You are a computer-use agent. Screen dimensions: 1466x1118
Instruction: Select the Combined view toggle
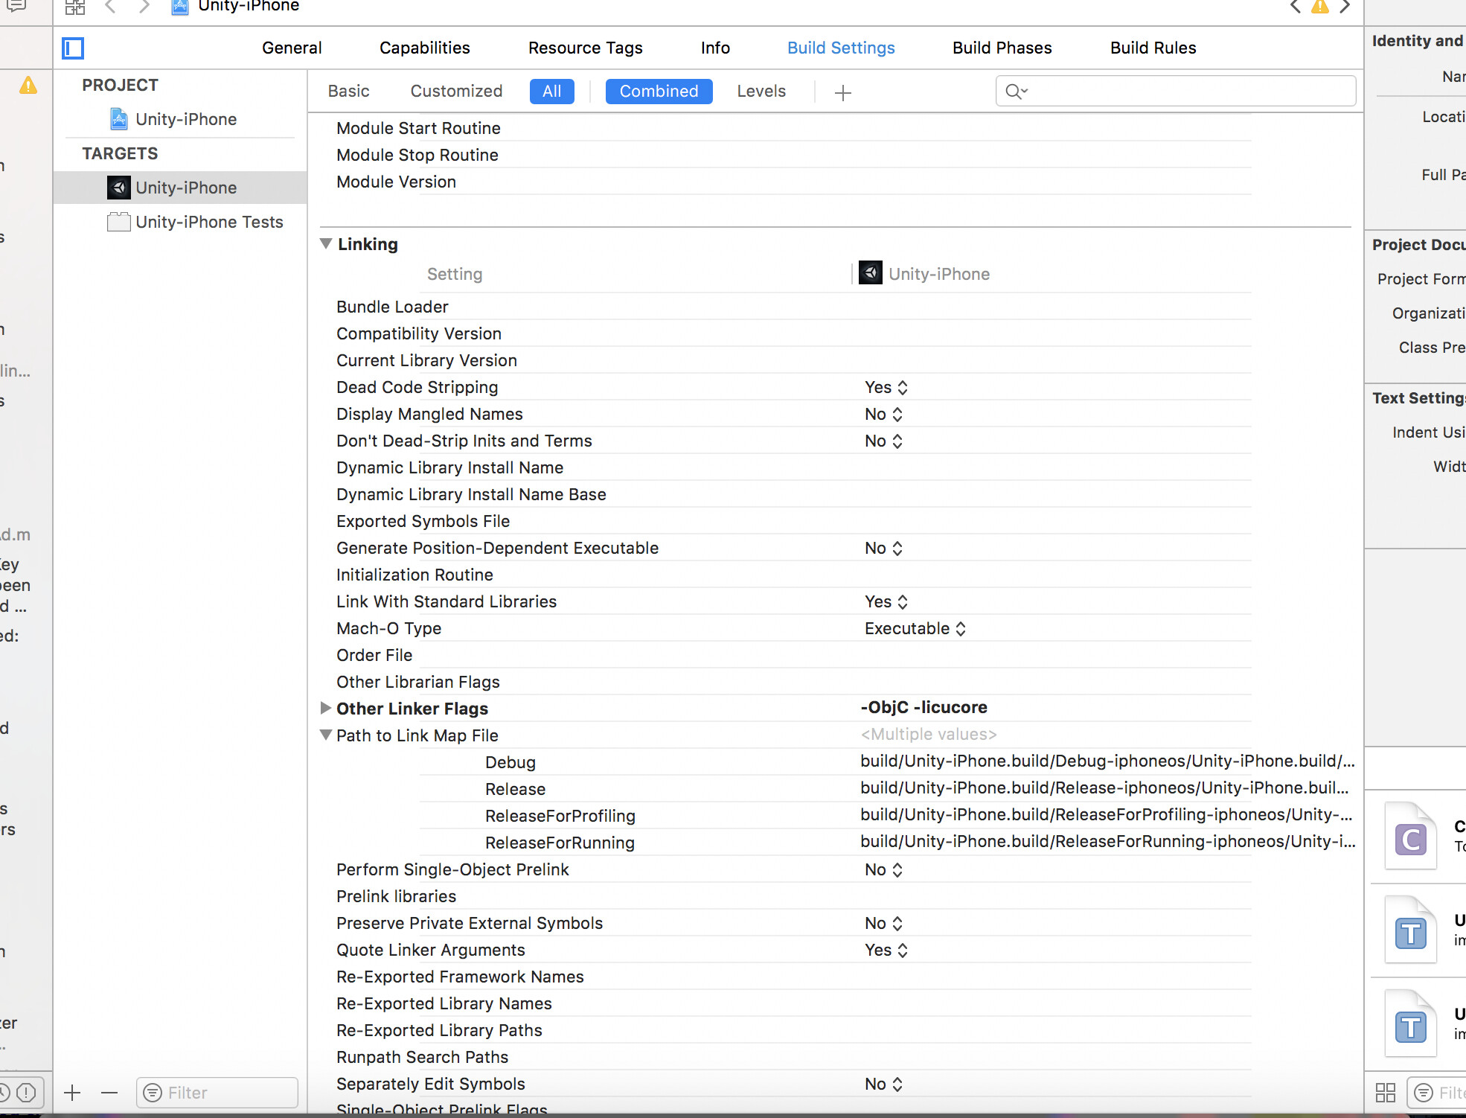659,92
